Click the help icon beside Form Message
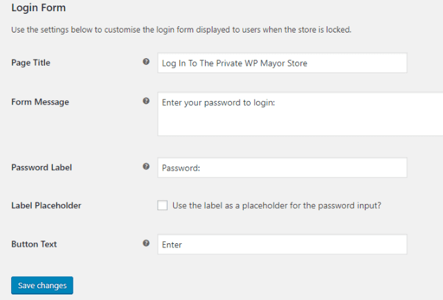 [146, 101]
